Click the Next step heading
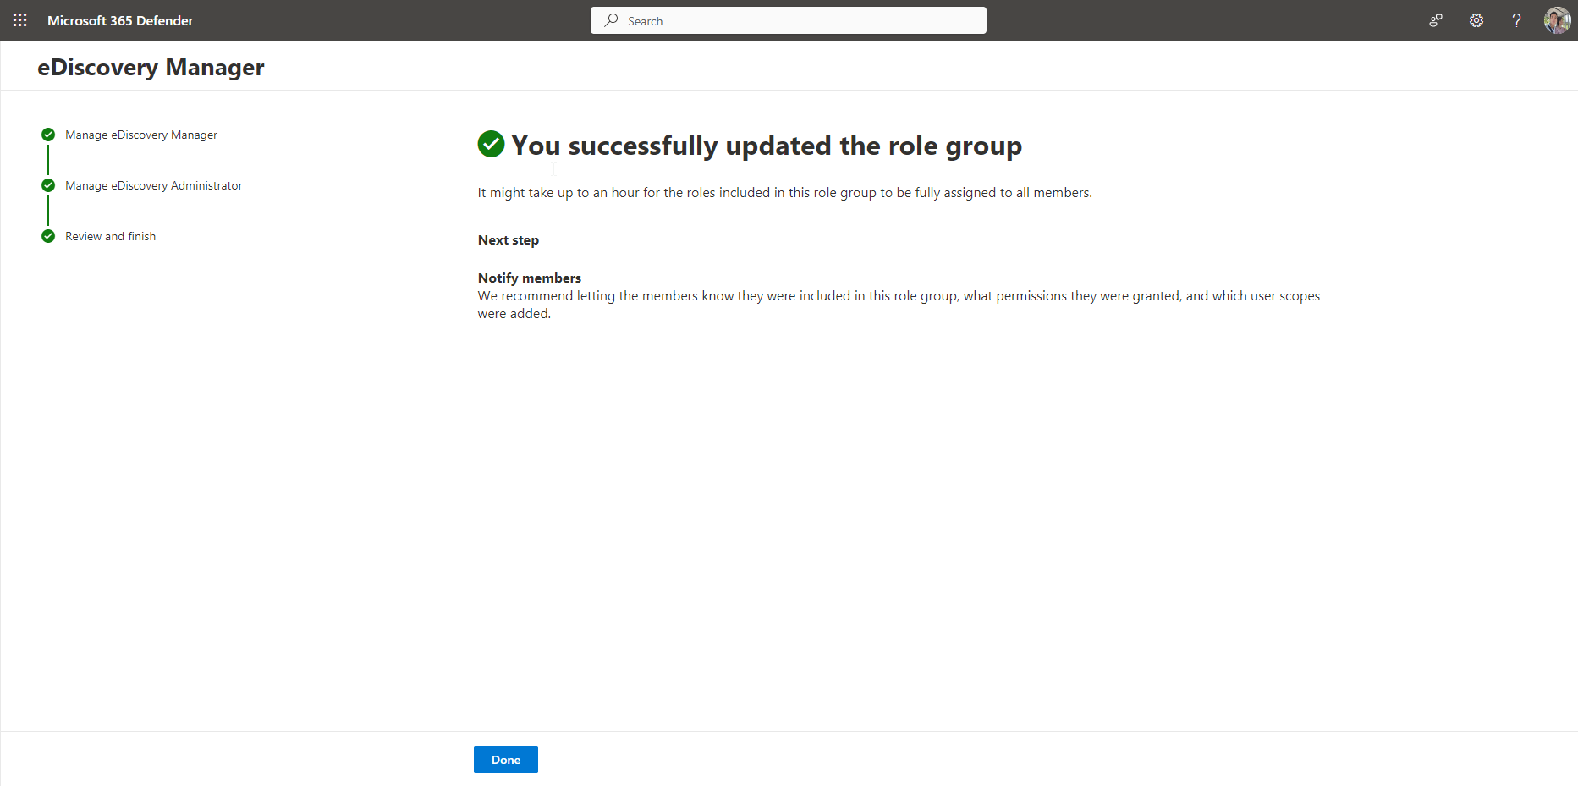The height and width of the screenshot is (786, 1578). pyautogui.click(x=508, y=239)
